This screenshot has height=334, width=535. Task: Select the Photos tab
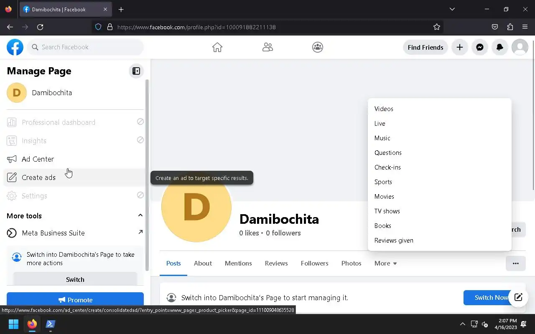pyautogui.click(x=351, y=263)
